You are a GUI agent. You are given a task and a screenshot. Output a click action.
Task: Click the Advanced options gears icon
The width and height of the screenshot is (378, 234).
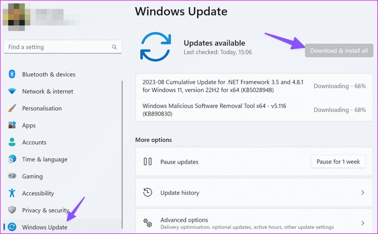point(148,223)
